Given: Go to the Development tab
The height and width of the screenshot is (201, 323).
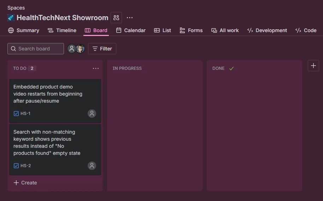Looking at the screenshot, I should click(267, 30).
